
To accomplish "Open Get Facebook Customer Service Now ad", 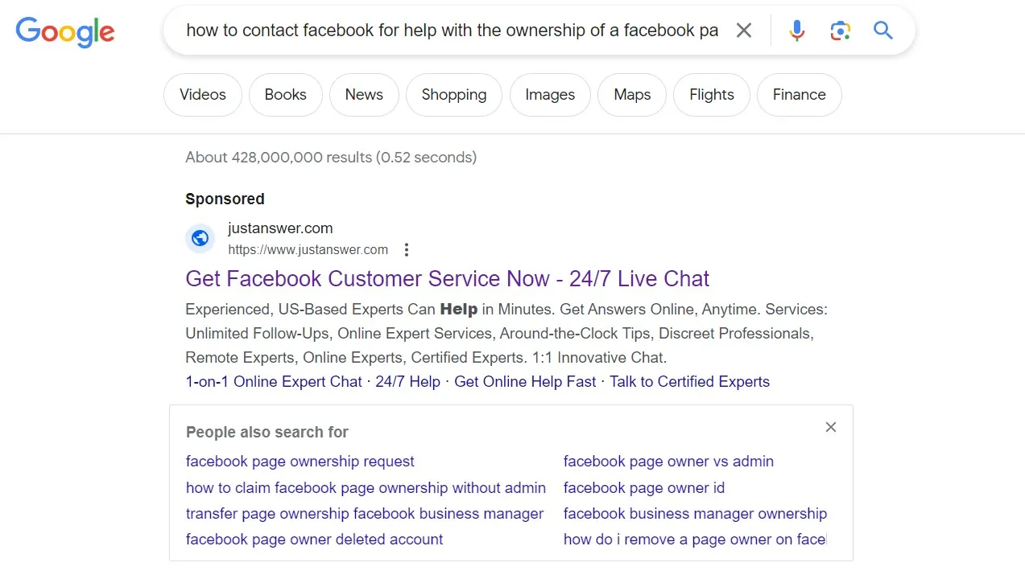I will point(447,279).
